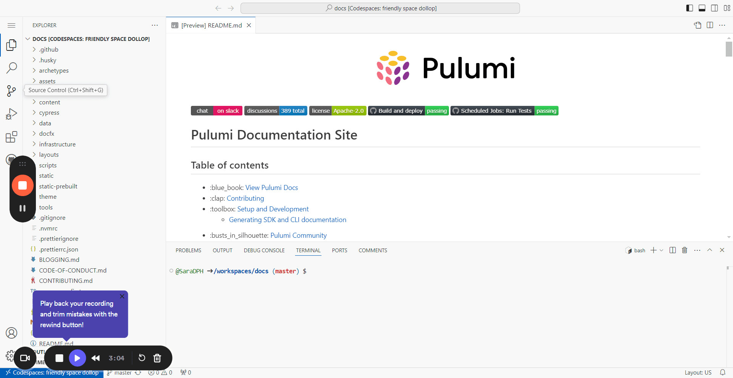The height and width of the screenshot is (378, 733).
Task: Select the bash terminal indicator
Action: click(x=635, y=250)
